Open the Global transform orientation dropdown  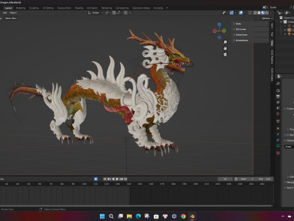[96, 13]
